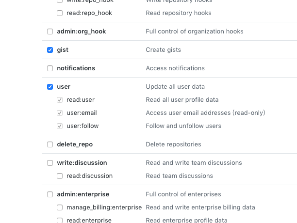297x223 pixels.
Task: Enable the admin:enterprise scope checkbox
Action: [50, 194]
